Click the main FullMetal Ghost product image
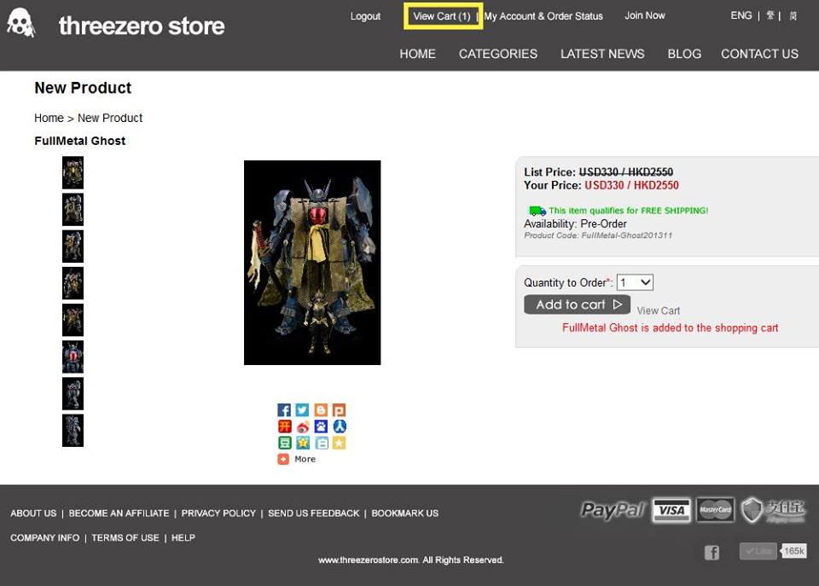This screenshot has height=586, width=819. [312, 263]
